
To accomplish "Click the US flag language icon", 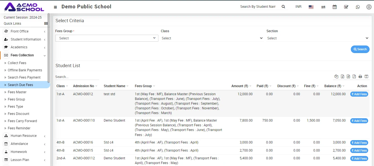I will pyautogui.click(x=311, y=7).
